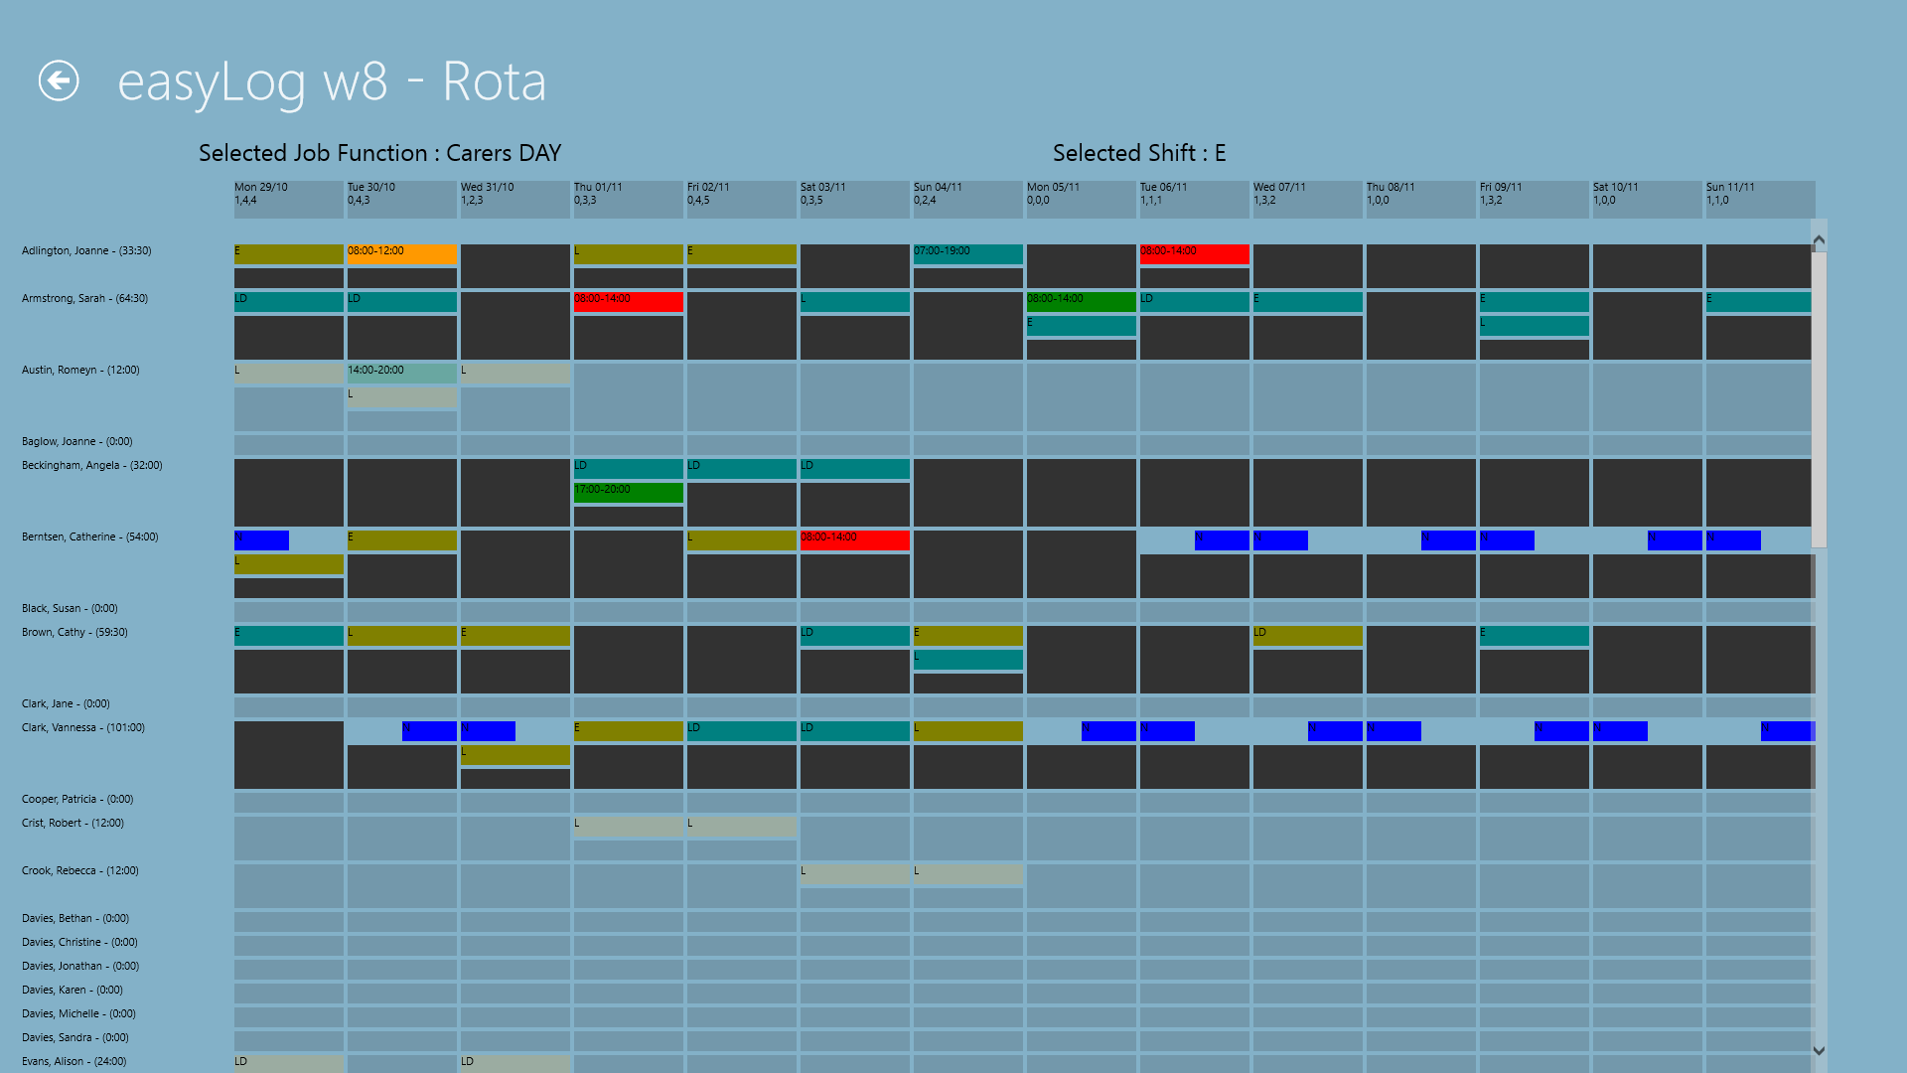Click Berntsen's red 08:00-14:00 shift on Sat 03/11

pyautogui.click(x=854, y=539)
